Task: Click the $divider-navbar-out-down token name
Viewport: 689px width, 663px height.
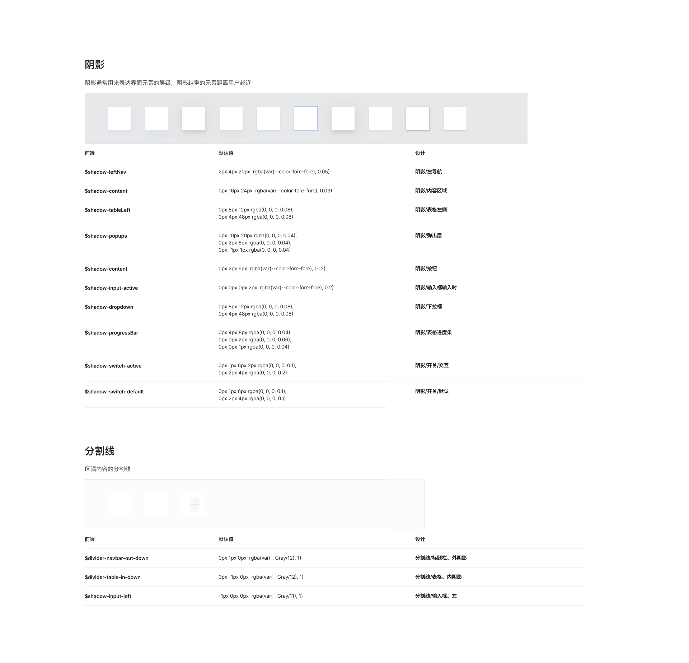Action: [117, 558]
